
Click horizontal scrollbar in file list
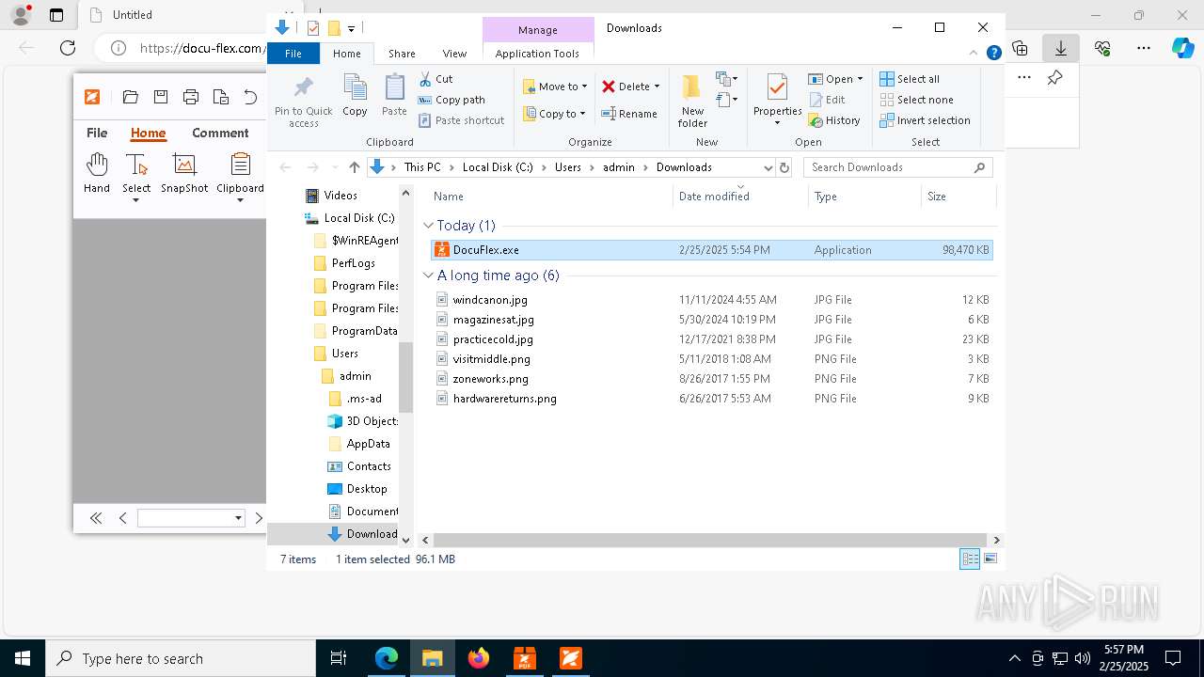point(710,540)
